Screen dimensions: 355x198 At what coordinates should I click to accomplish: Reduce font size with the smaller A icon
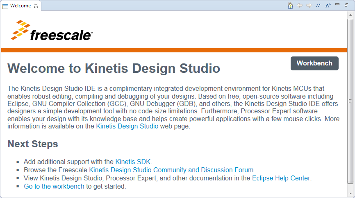click(x=318, y=5)
